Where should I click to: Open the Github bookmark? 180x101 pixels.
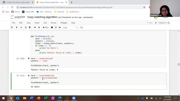click(16, 12)
